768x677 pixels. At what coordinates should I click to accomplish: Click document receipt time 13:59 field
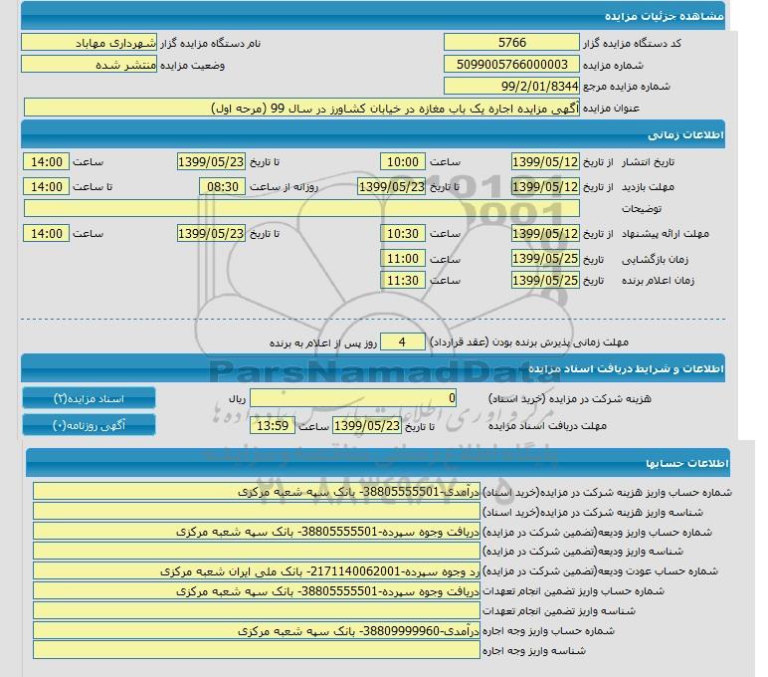click(x=273, y=425)
